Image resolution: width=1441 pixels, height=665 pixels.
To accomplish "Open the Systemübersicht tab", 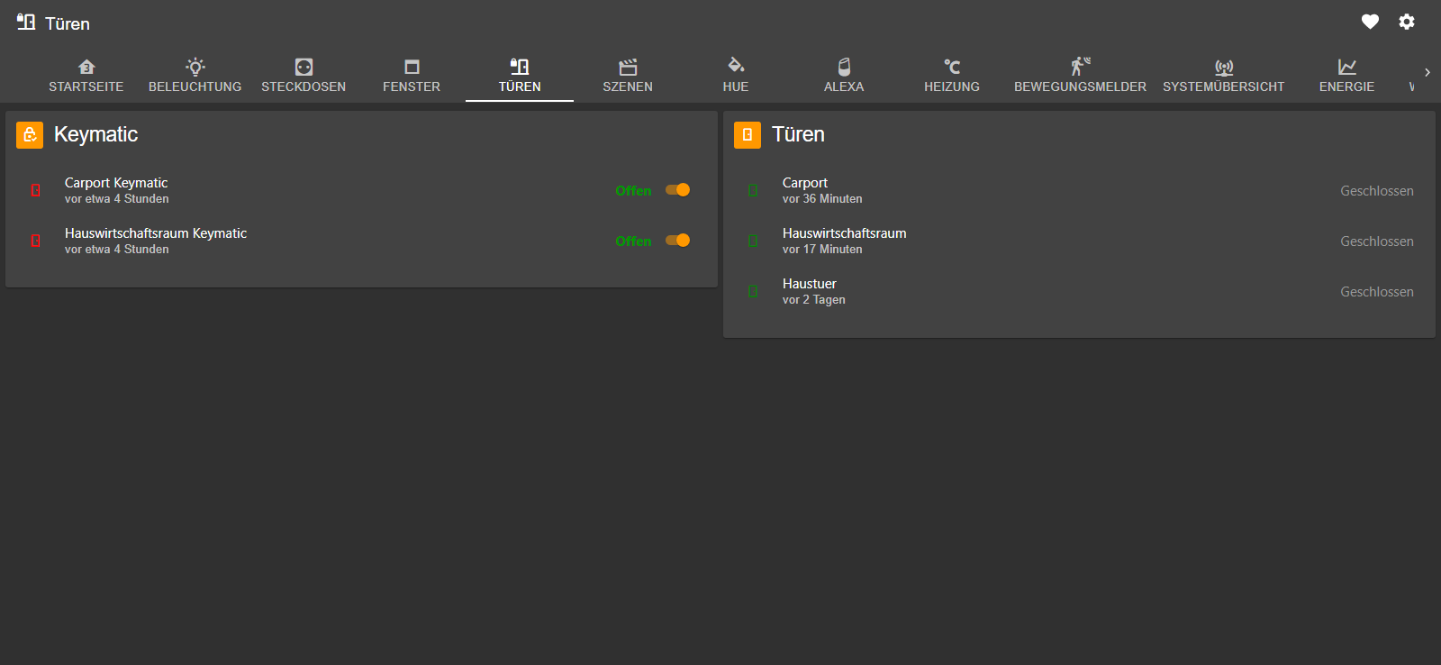I will click(1224, 76).
